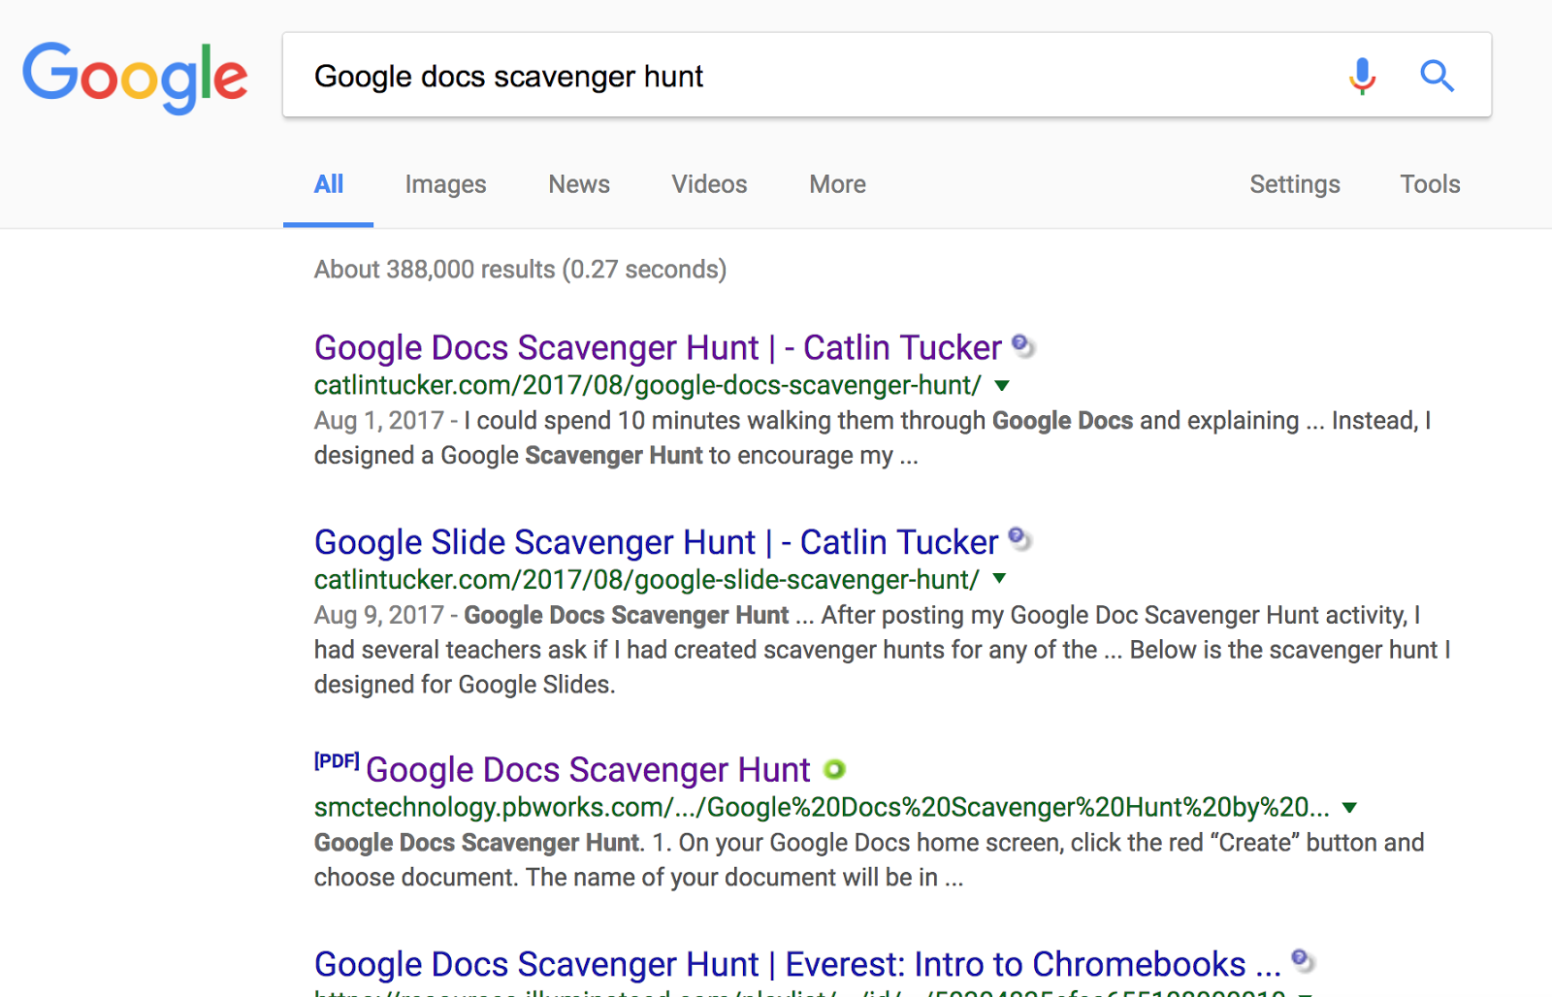Screen dimensions: 1552x997
Task: Open the PDF Google Docs Scavenger Hunt link
Action: [x=587, y=770]
